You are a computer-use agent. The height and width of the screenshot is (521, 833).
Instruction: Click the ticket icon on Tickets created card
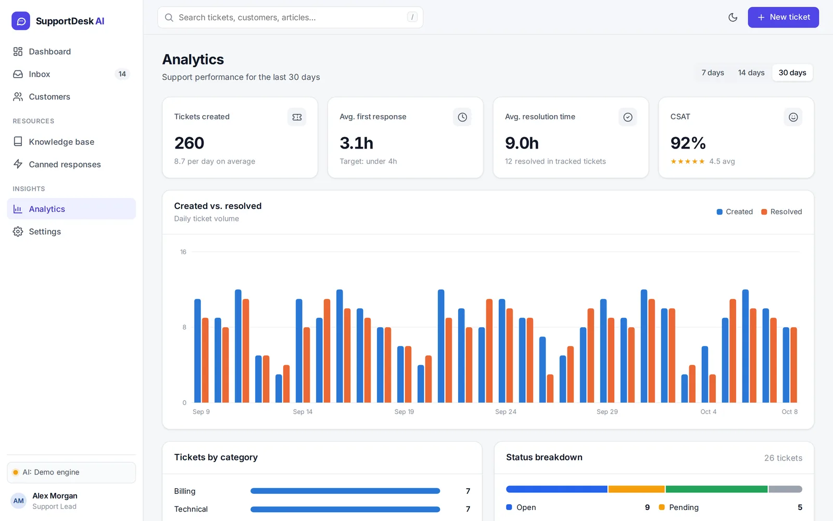click(x=297, y=117)
